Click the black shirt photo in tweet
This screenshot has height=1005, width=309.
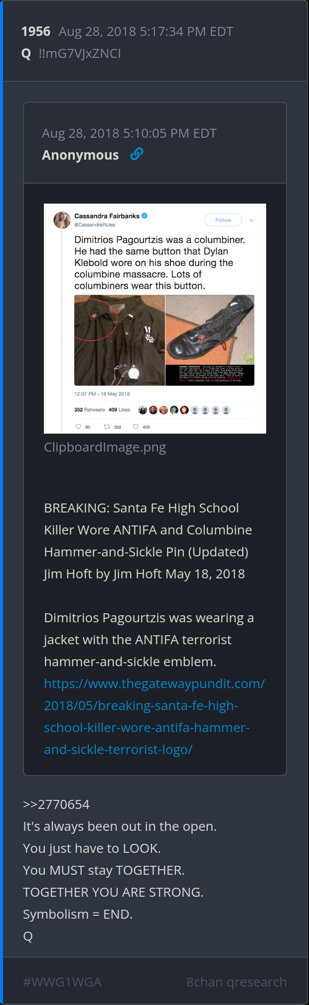[x=120, y=340]
